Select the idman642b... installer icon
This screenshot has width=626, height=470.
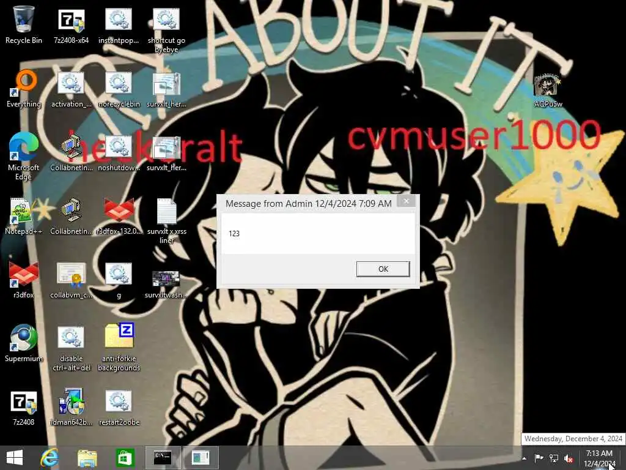(71, 407)
